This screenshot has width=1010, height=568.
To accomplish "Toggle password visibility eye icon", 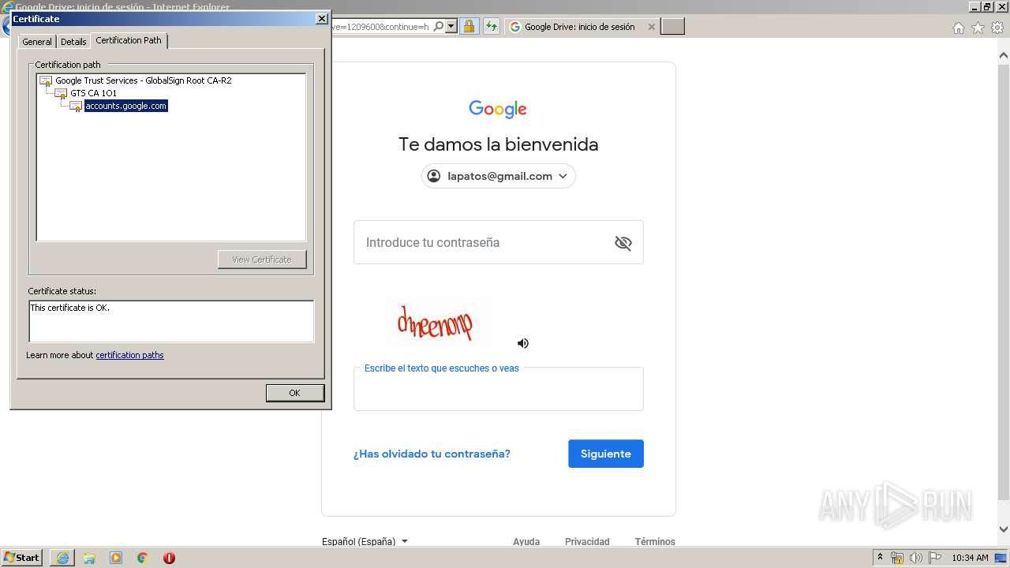I will pyautogui.click(x=623, y=243).
